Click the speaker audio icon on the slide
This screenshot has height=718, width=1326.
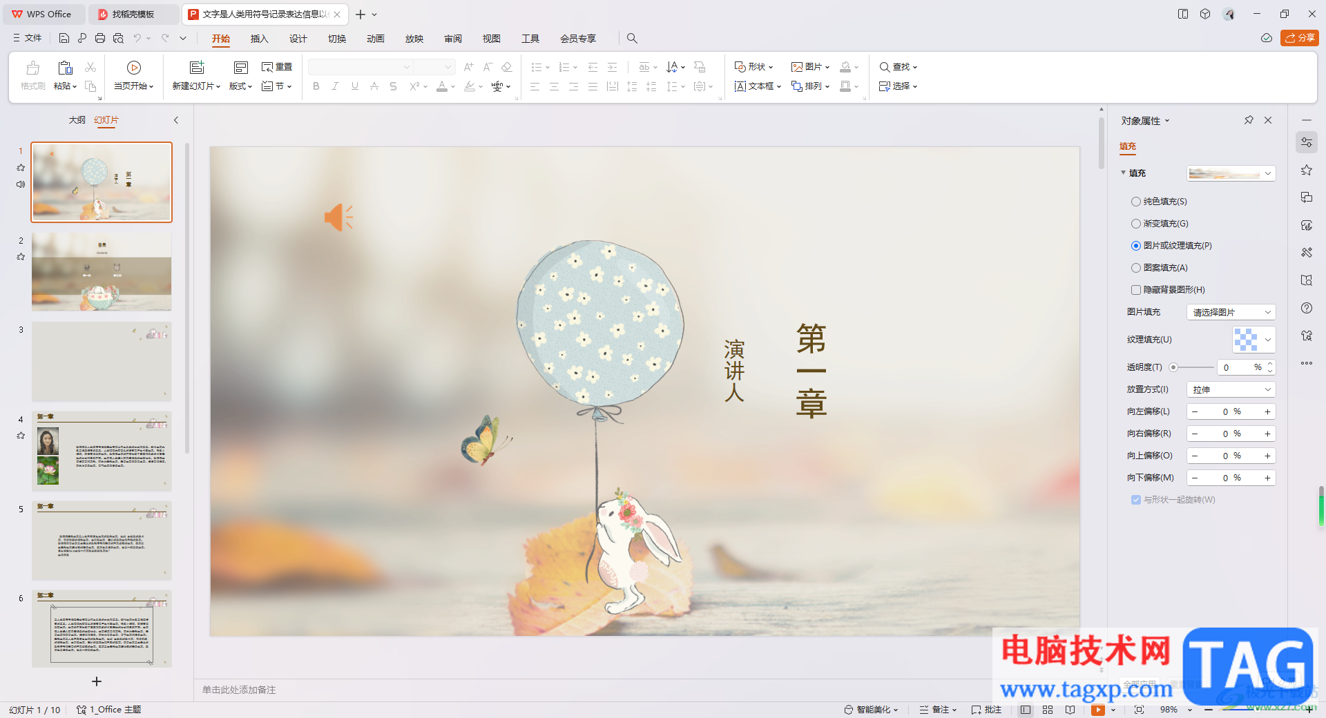[x=338, y=217]
